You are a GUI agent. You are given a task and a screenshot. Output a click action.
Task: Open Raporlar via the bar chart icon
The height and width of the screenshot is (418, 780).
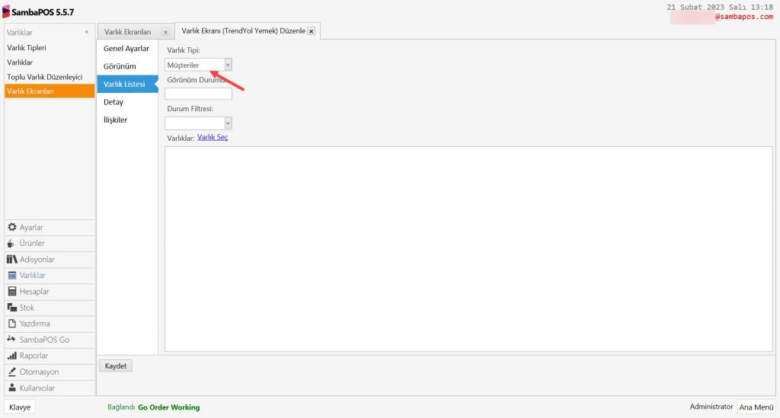(11, 356)
